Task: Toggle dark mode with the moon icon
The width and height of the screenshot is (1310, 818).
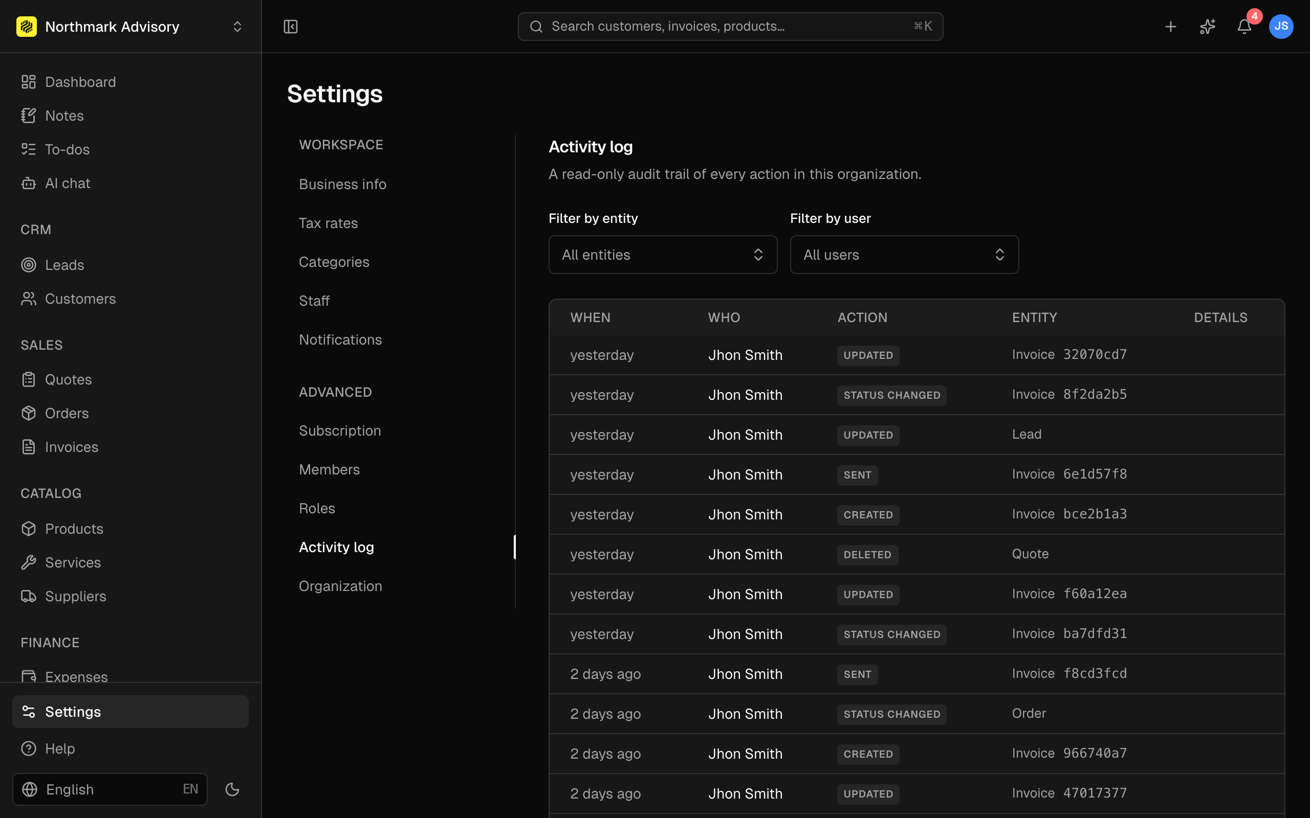Action: click(232, 789)
